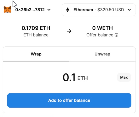The width and height of the screenshot is (139, 117).
Task: Click the Offer balance info icon
Action: click(x=116, y=35)
